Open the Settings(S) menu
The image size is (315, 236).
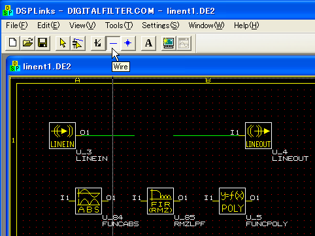coord(161,25)
